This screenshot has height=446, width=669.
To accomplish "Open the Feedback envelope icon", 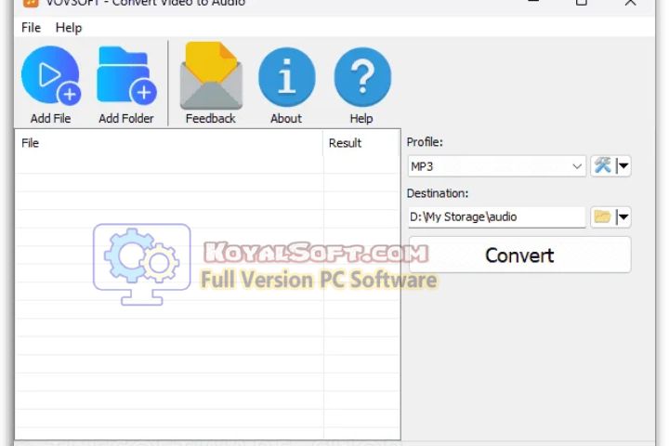I will point(211,75).
